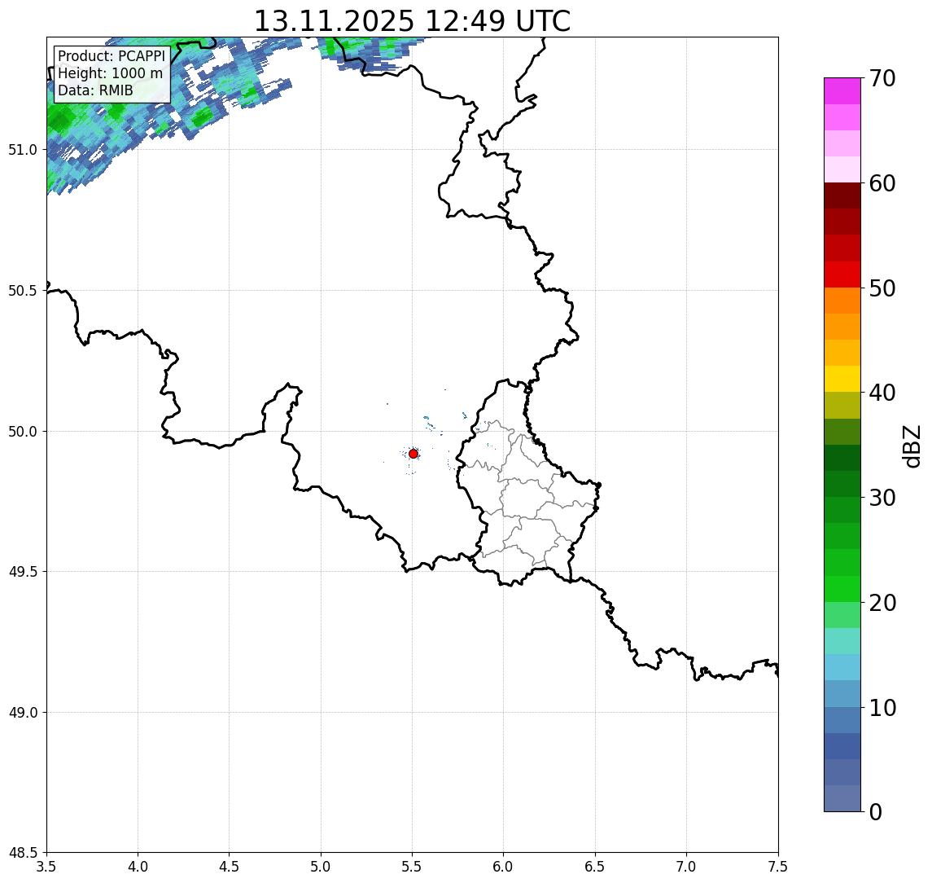Click the longitude axis label 5.5
The image size is (932, 883).
tap(412, 867)
